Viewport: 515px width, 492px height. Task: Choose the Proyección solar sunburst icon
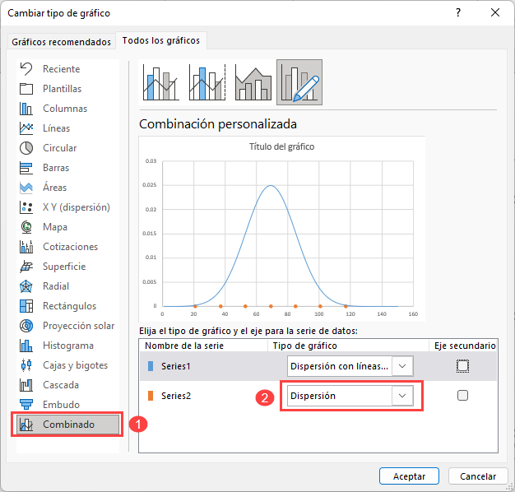coord(26,326)
